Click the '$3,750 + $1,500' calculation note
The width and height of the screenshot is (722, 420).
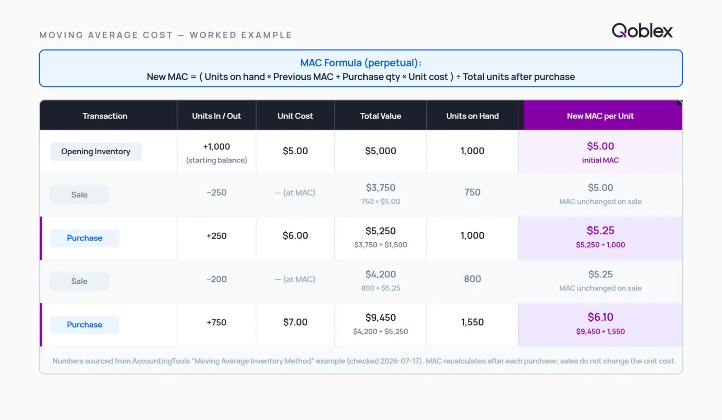(380, 245)
